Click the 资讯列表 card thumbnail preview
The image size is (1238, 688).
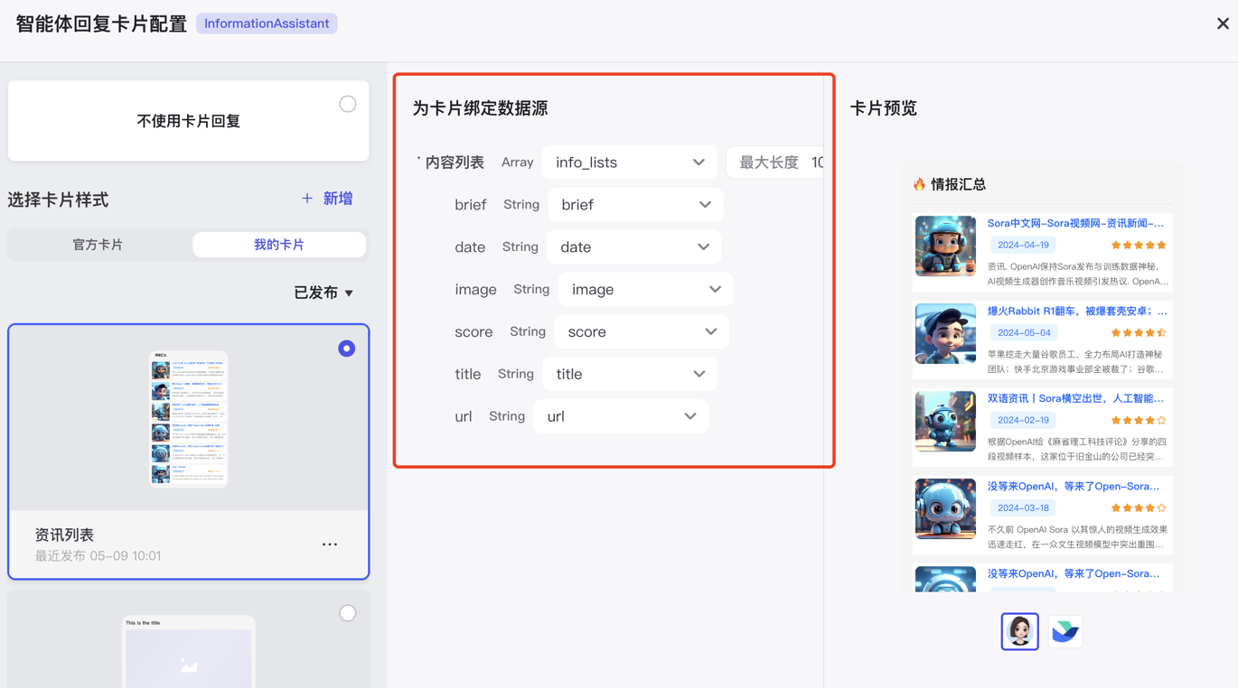coord(189,419)
